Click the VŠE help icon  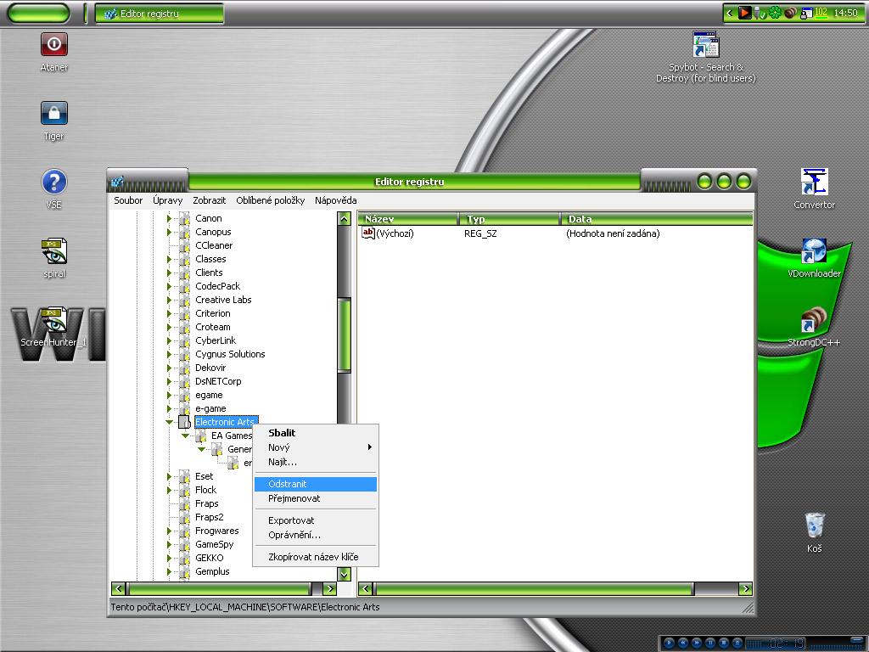(x=54, y=183)
